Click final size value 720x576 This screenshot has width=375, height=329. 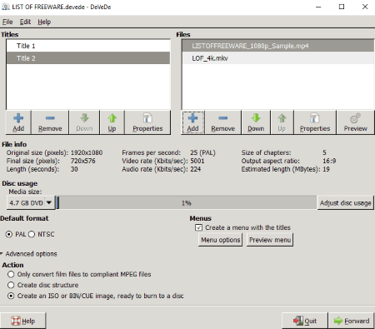(x=82, y=161)
